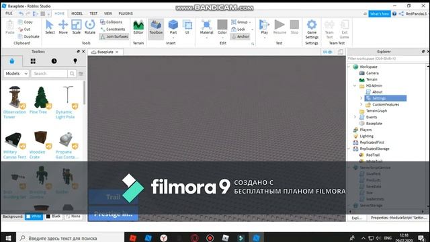Expand the Settings tree item arrow
Image resolution: width=430 pixels, height=242 pixels.
[361, 98]
